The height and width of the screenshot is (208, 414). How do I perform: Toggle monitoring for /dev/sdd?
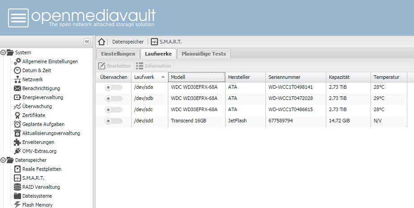114,121
